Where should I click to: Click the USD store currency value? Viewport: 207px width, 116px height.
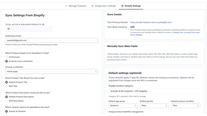(132, 27)
